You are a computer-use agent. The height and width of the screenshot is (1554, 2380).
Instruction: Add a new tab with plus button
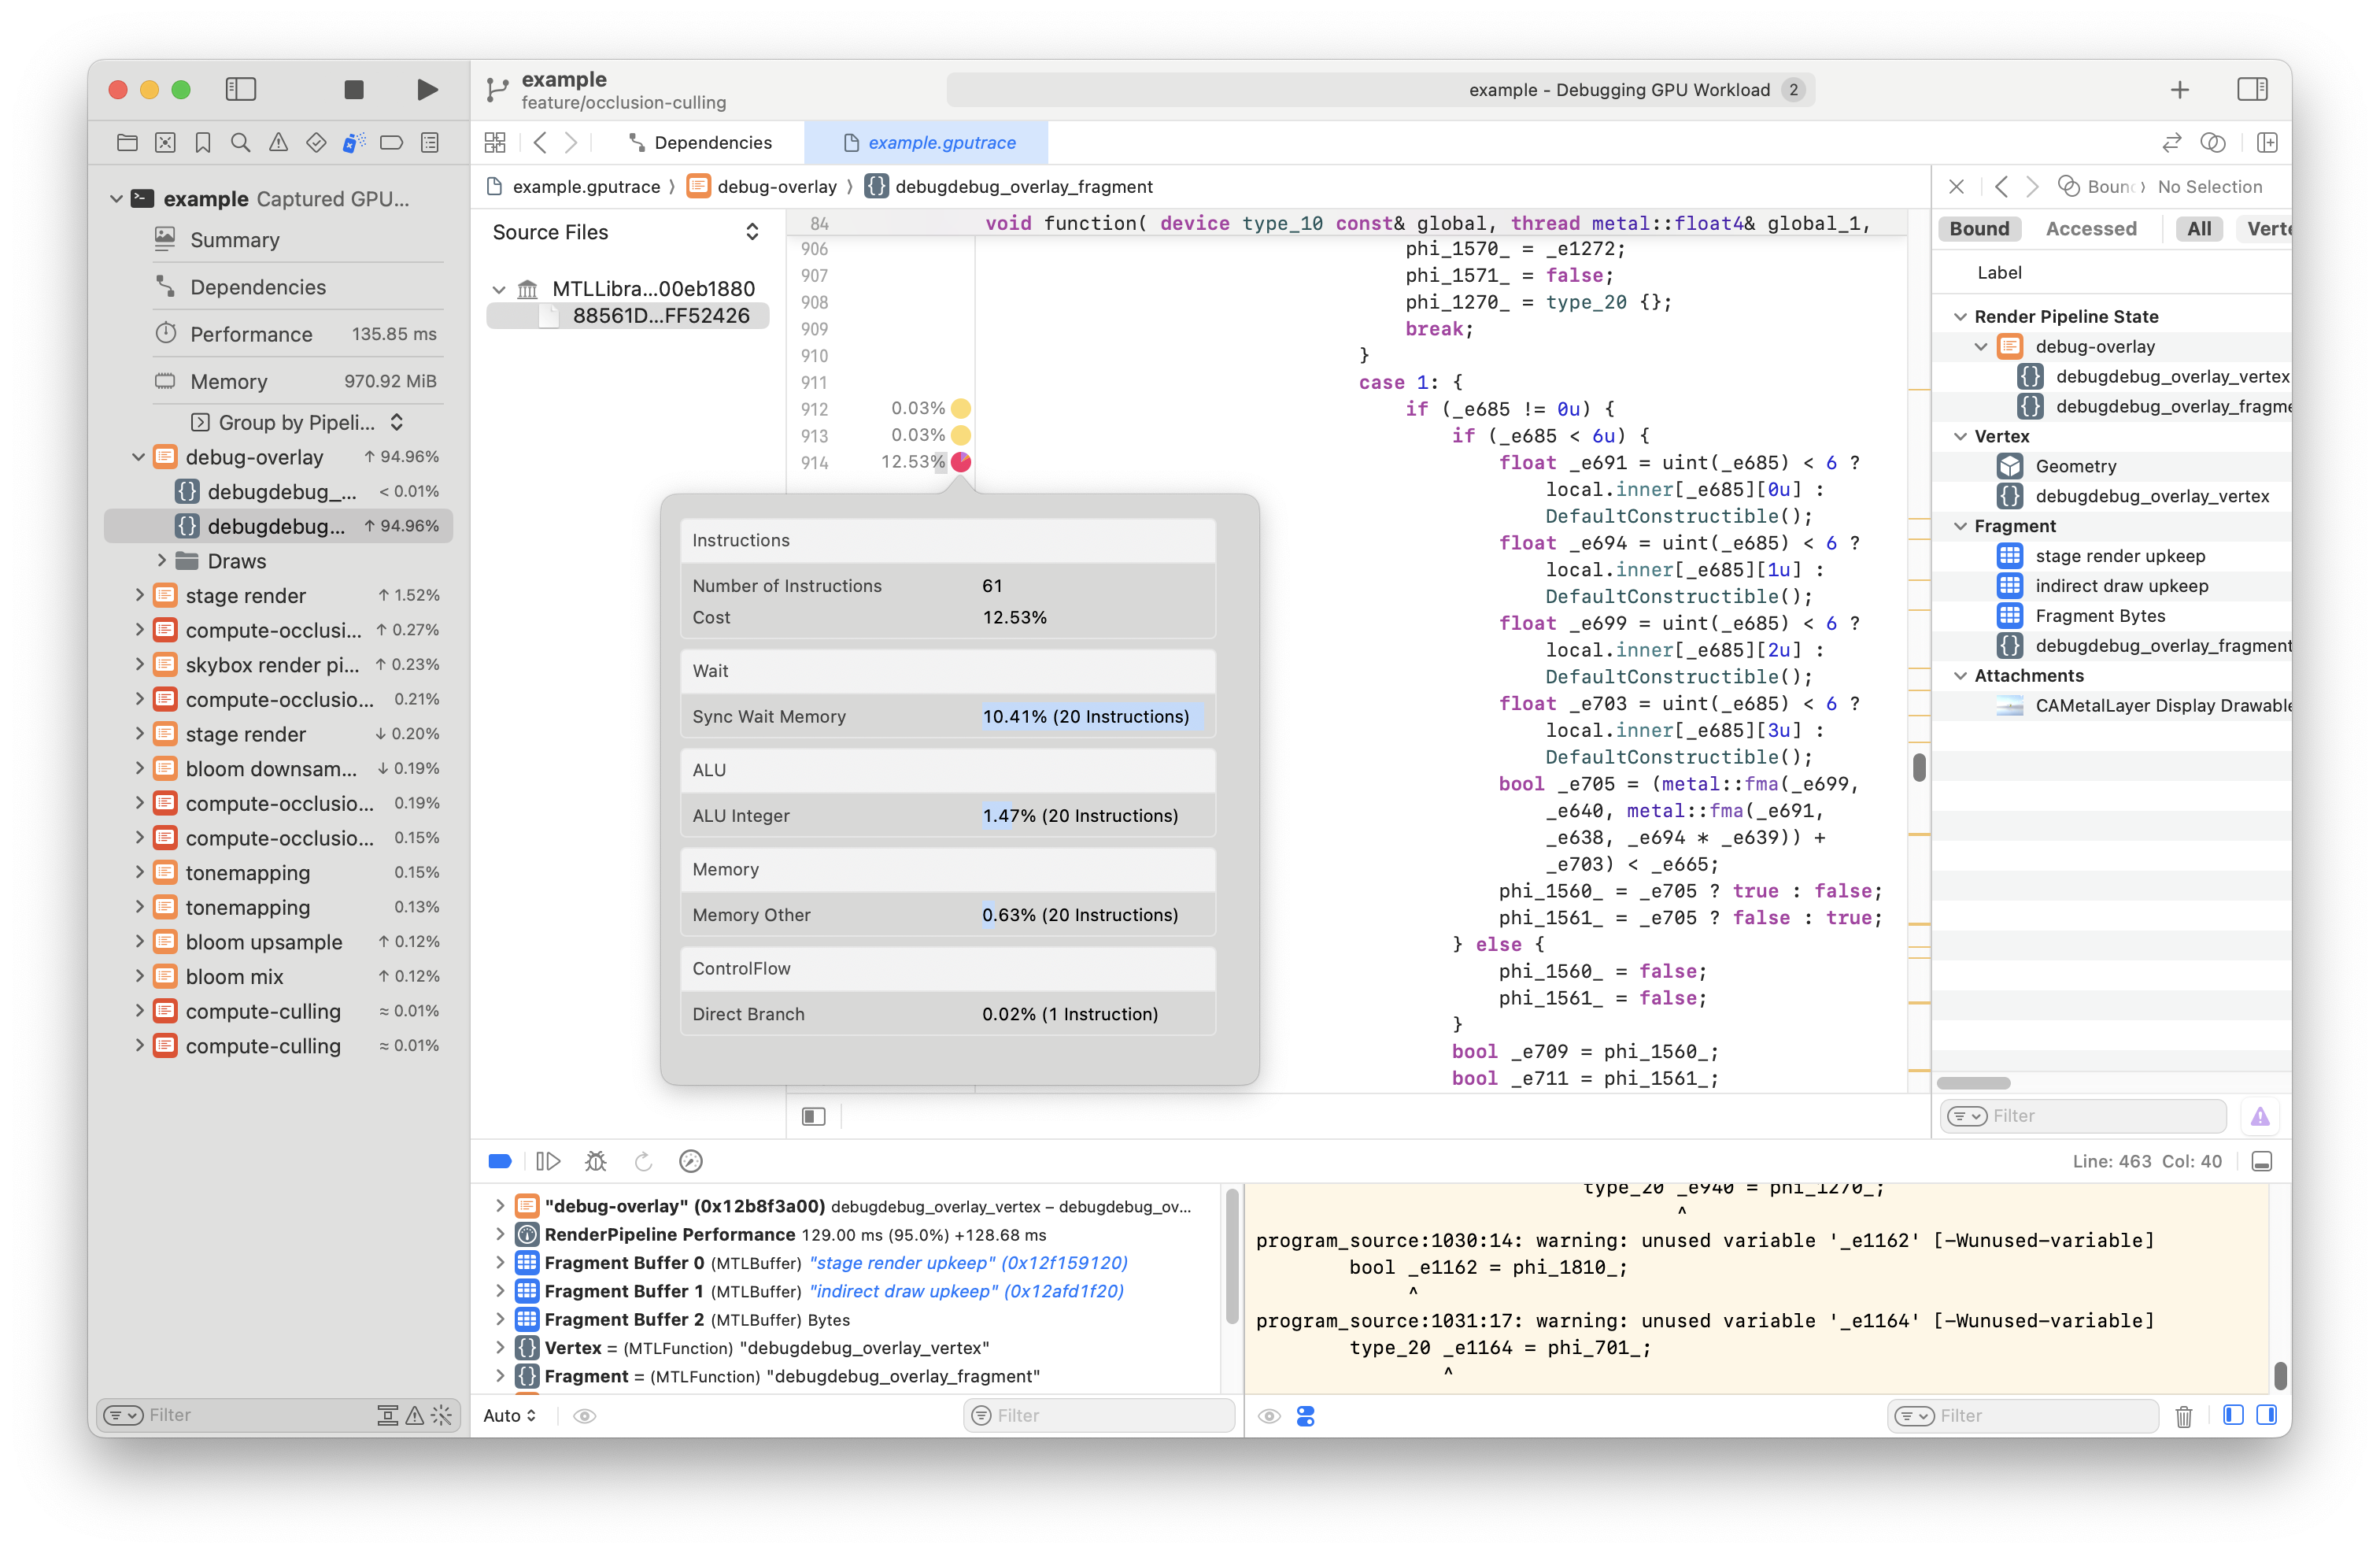(2180, 90)
